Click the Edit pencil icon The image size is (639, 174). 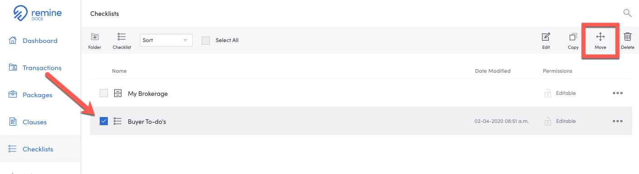click(x=546, y=37)
